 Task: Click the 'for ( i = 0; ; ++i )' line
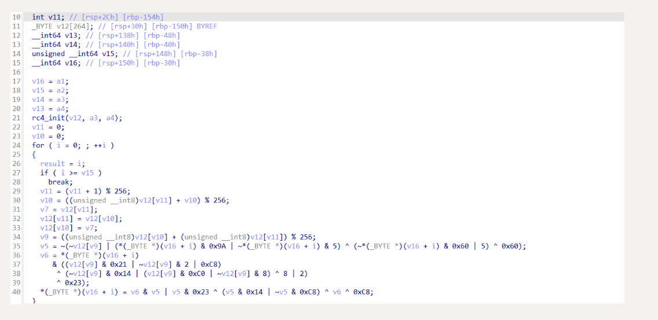73,146
